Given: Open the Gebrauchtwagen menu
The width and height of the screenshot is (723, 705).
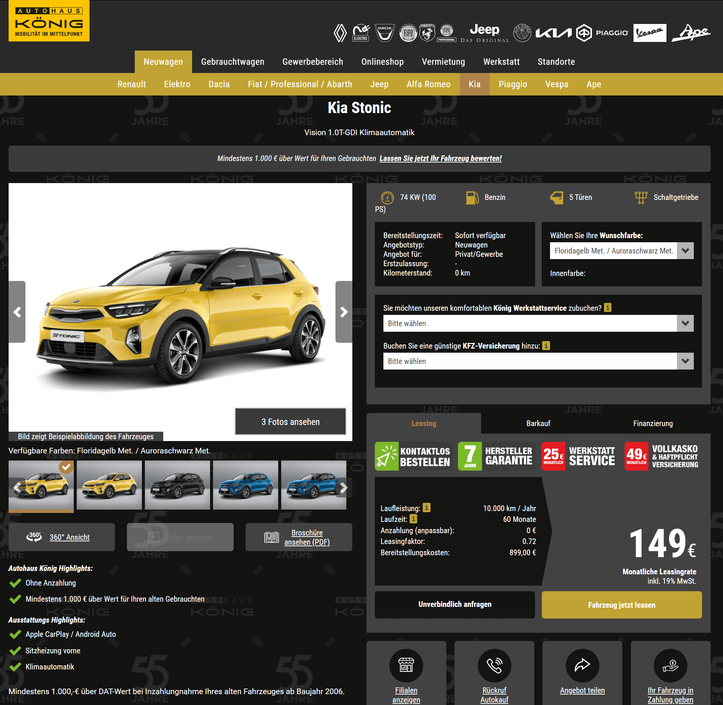Looking at the screenshot, I should click(x=233, y=62).
